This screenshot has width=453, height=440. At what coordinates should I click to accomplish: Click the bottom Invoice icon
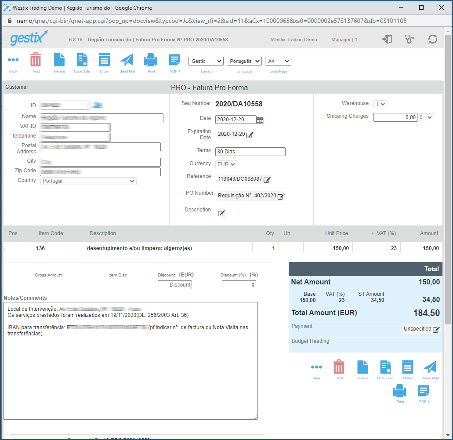coord(362,367)
